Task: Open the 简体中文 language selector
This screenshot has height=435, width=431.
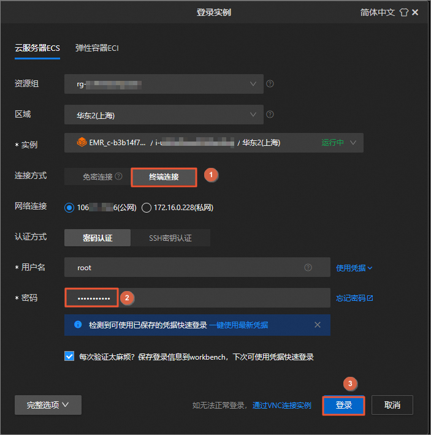Action: [x=378, y=12]
